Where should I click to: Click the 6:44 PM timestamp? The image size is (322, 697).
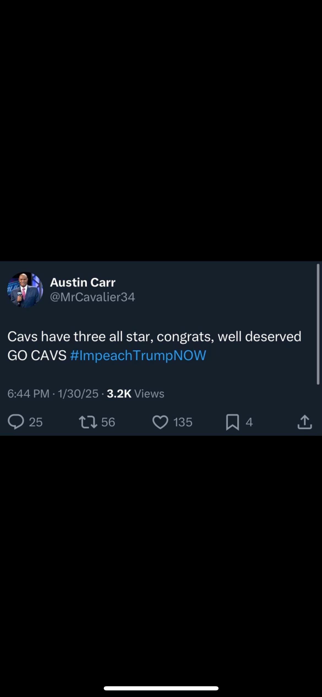tap(28, 394)
